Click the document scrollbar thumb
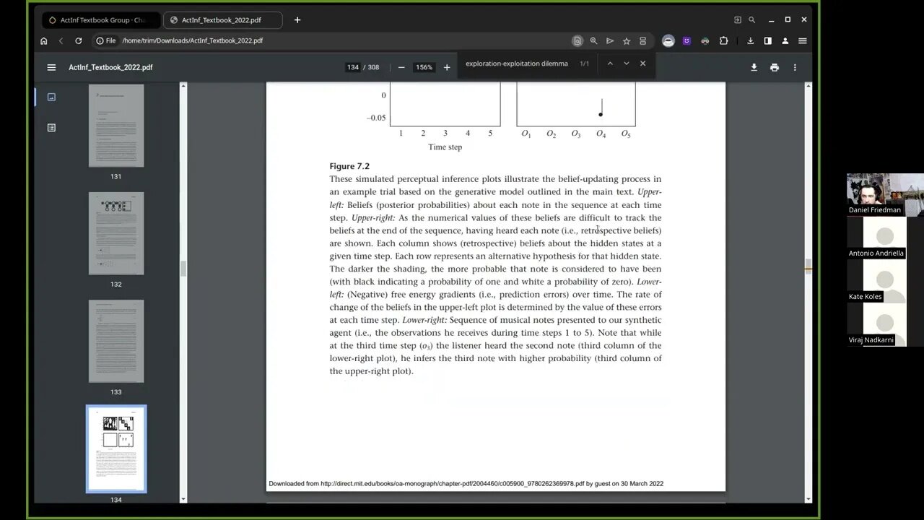 pyautogui.click(x=808, y=266)
